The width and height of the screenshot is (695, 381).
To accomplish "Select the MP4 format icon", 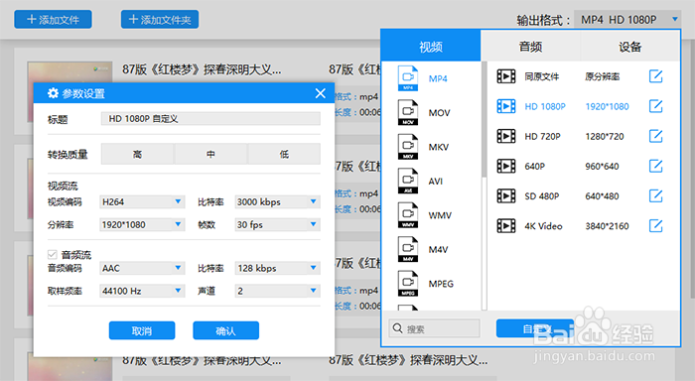I will [x=408, y=78].
